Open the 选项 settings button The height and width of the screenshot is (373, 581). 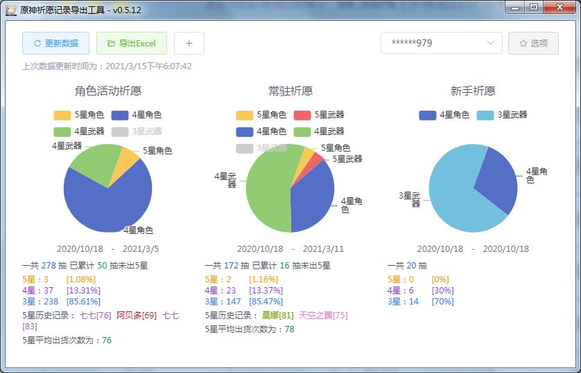coord(533,44)
